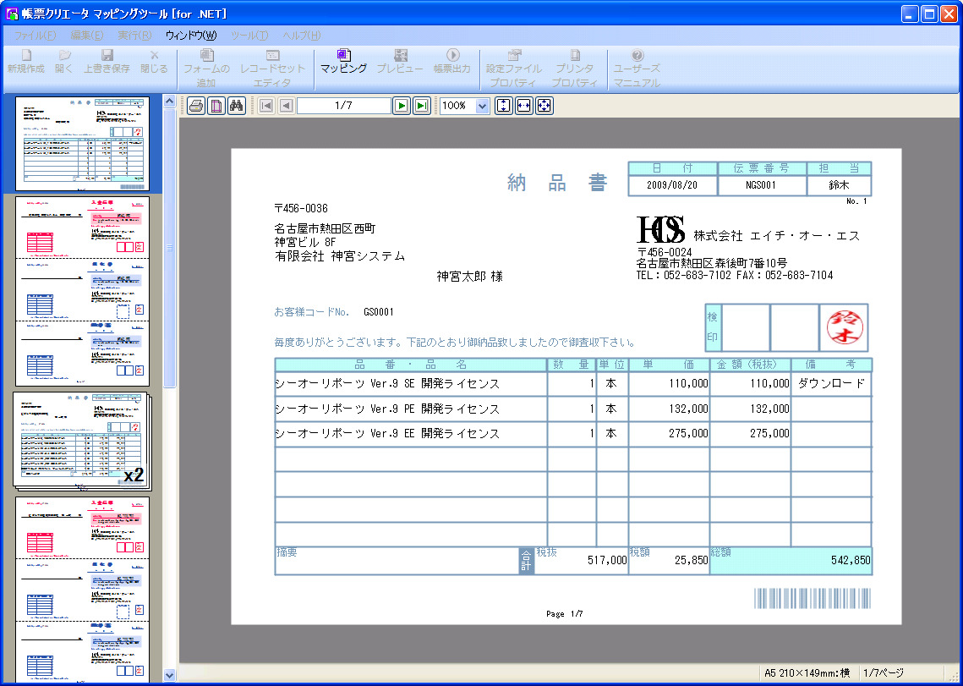Open the ヘルプ(H) menu
The width and height of the screenshot is (963, 686).
pyautogui.click(x=302, y=35)
